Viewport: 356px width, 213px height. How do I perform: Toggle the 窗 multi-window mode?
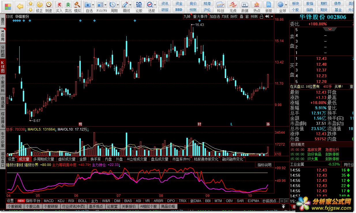pyautogui.click(x=247, y=17)
